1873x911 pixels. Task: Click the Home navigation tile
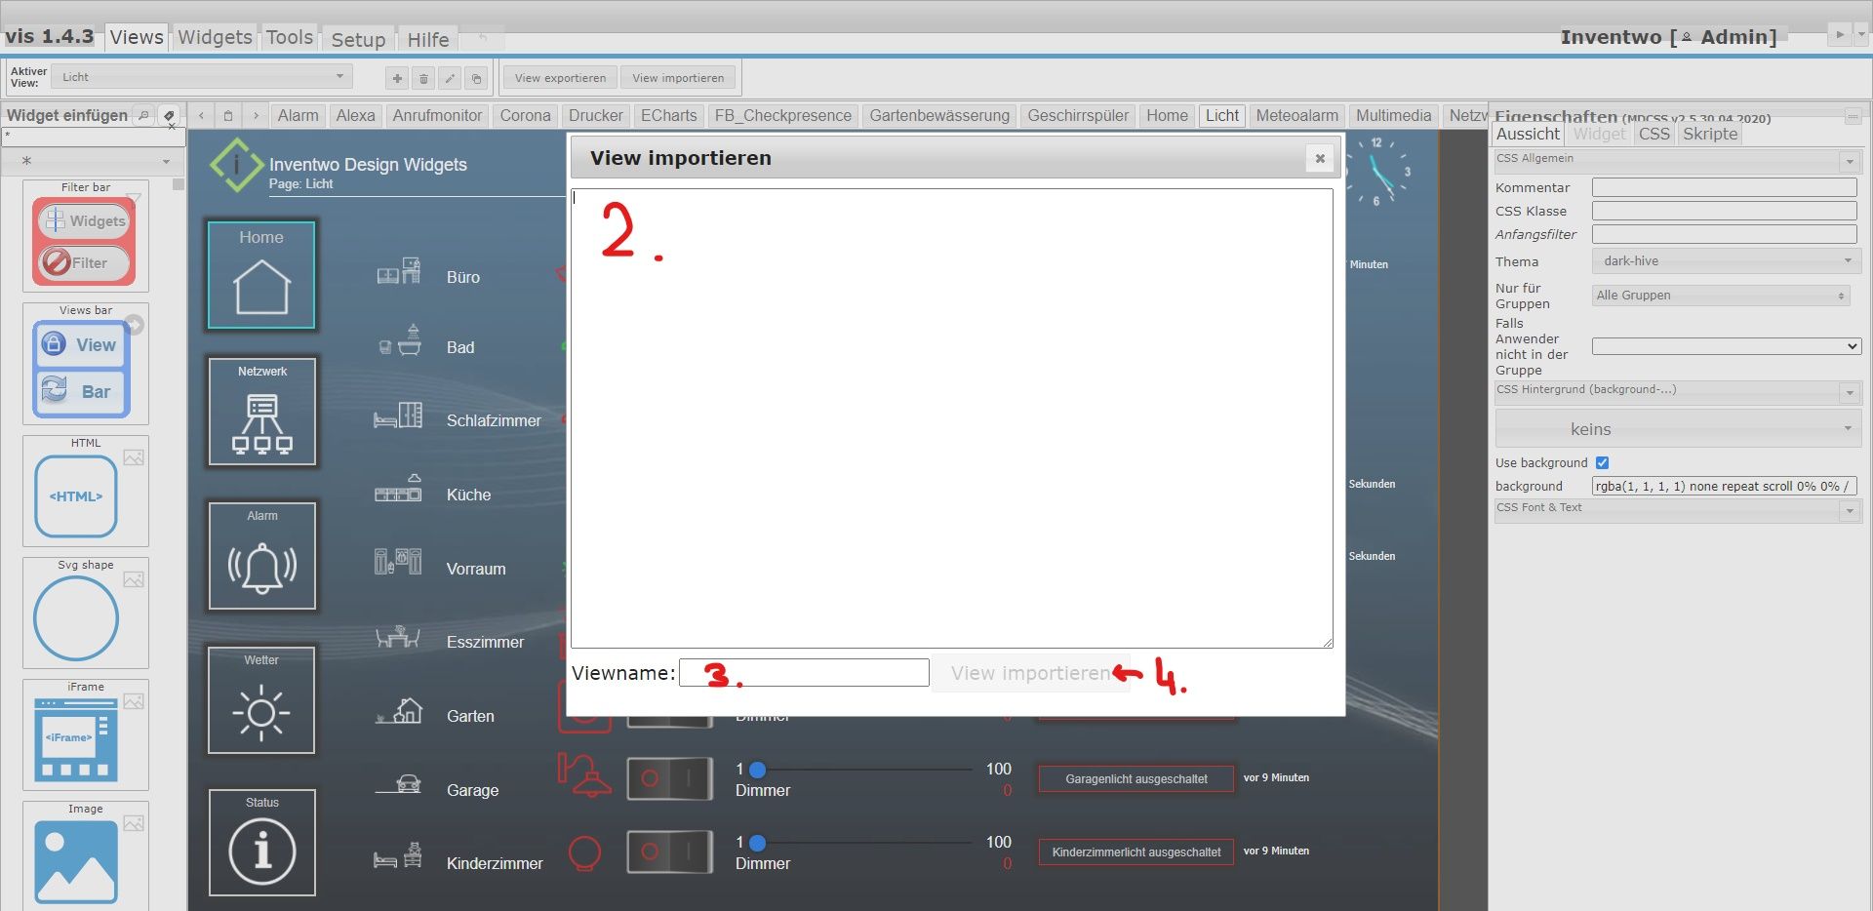[x=261, y=275]
